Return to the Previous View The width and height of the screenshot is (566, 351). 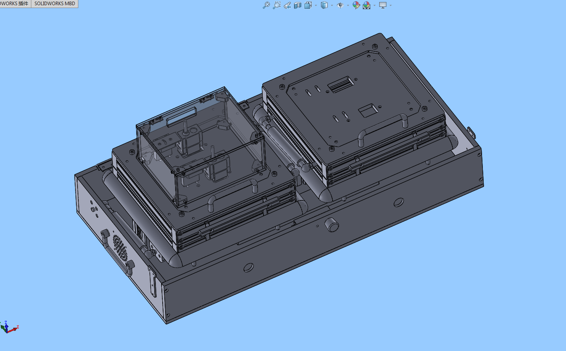point(287,5)
